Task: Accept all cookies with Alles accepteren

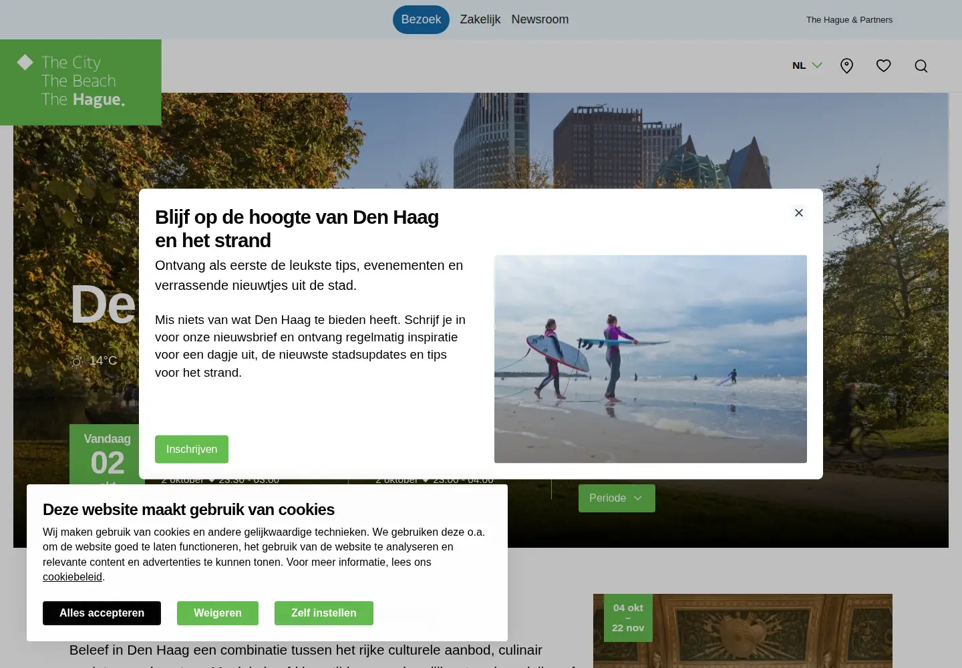Action: pyautogui.click(x=102, y=613)
